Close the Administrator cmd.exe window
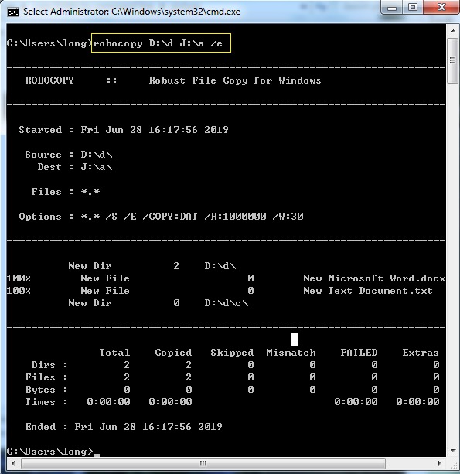The height and width of the screenshot is (474, 460). pos(441,7)
